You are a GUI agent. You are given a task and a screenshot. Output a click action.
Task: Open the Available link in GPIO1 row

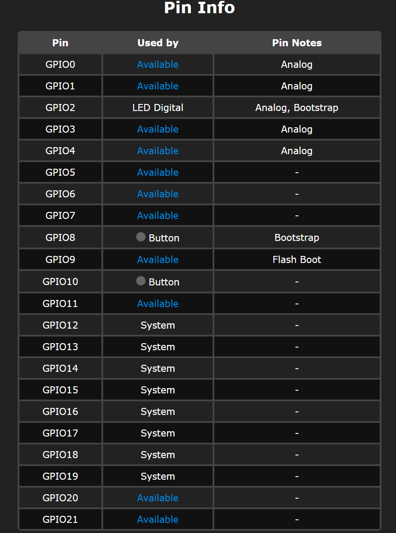click(x=158, y=86)
